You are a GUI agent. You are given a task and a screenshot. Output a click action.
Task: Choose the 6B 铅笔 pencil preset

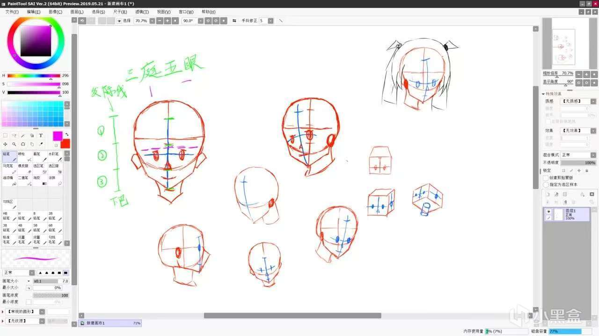pos(55,228)
